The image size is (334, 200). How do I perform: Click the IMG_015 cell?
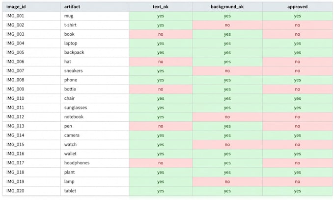(31, 144)
